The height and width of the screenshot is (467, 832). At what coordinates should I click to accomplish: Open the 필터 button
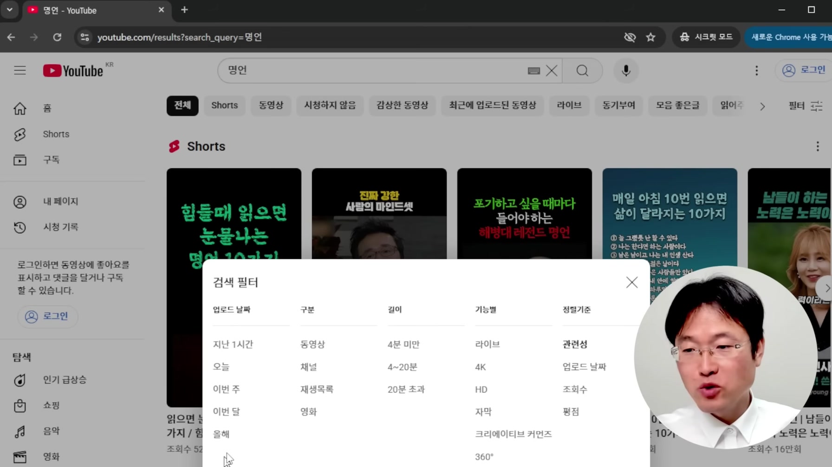[x=806, y=106]
